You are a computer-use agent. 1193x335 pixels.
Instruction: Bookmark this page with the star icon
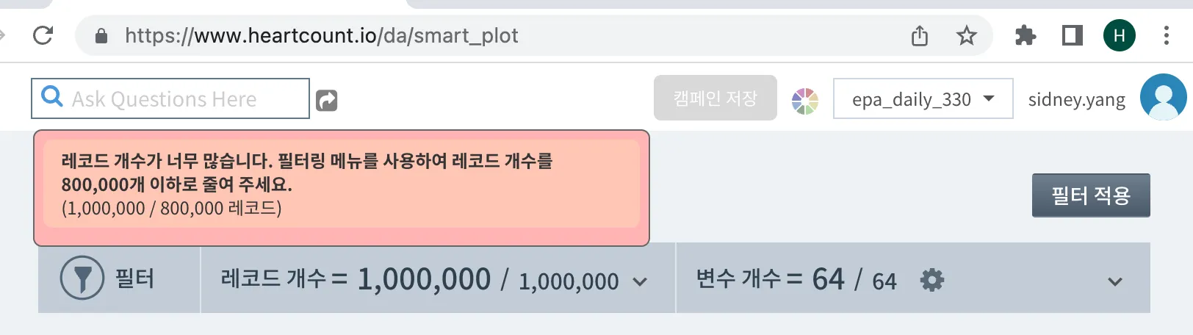[967, 35]
